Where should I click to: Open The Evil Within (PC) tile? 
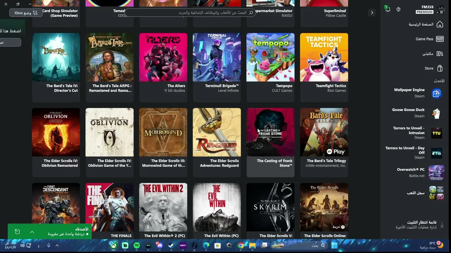(x=217, y=211)
